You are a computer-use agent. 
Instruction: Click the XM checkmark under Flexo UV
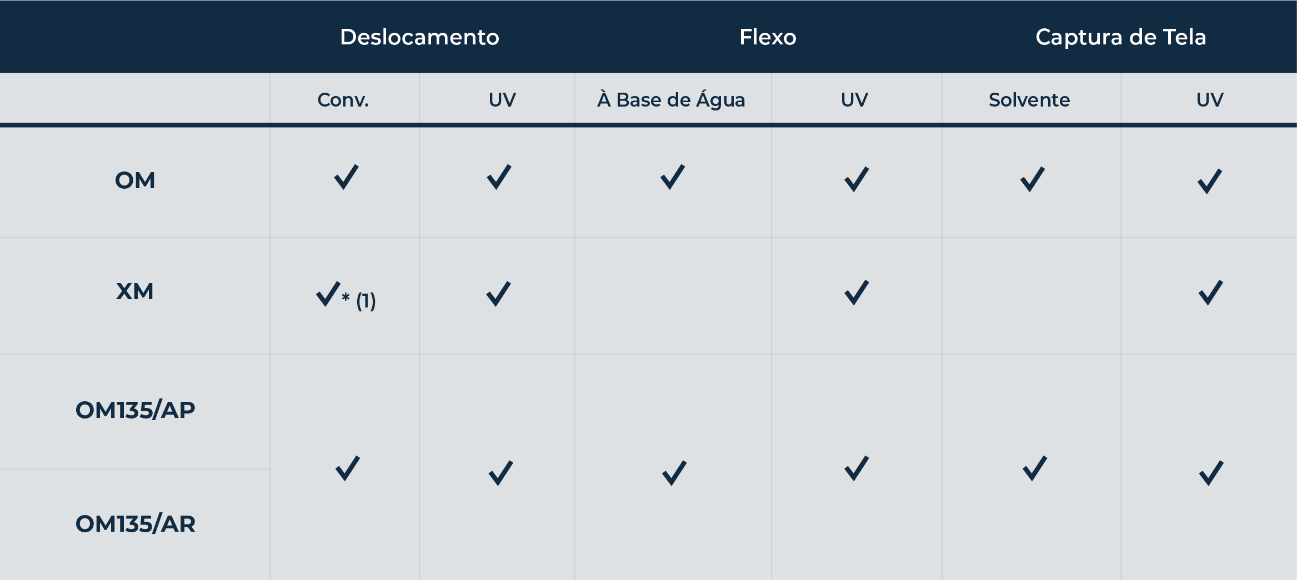[856, 293]
